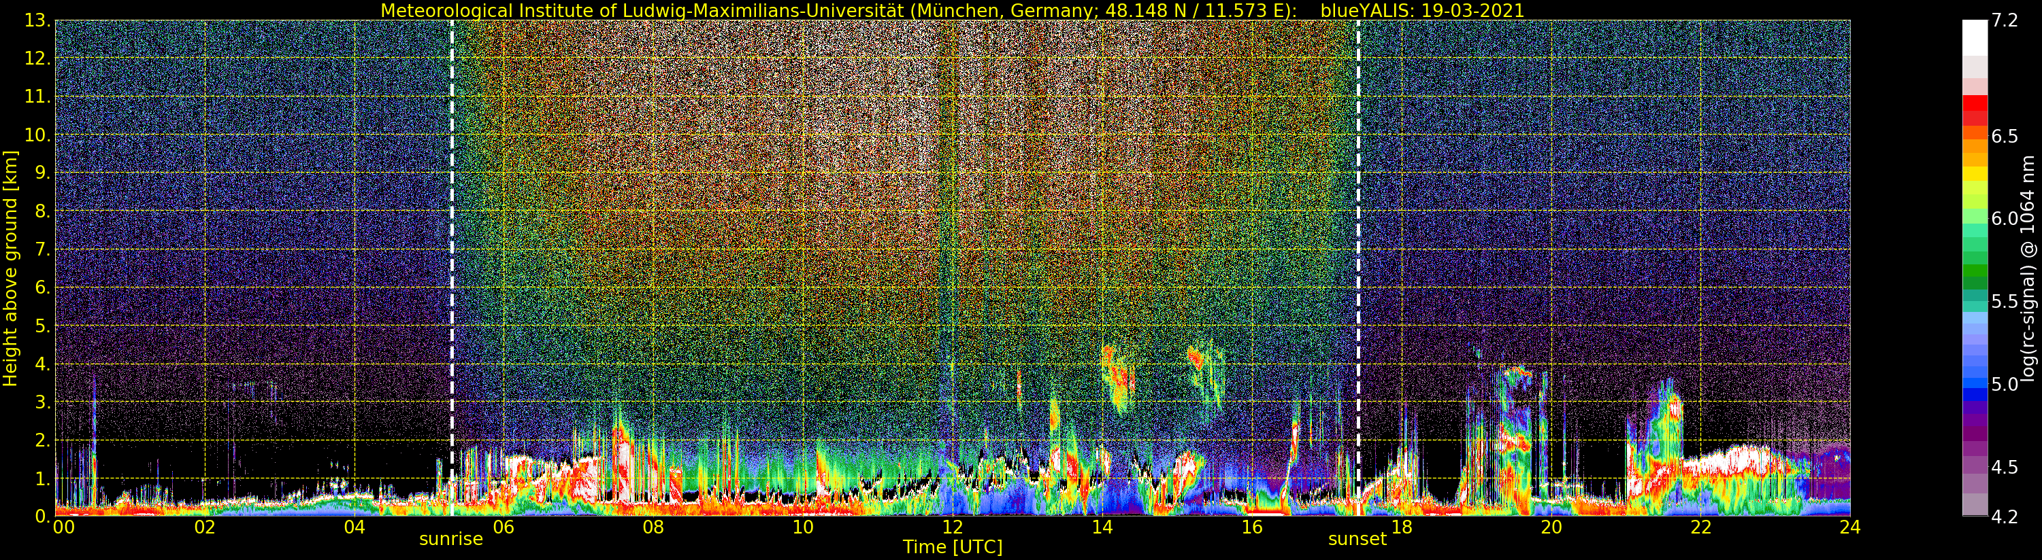
Task: Click the 06 tick on the time axis
Action: [504, 527]
